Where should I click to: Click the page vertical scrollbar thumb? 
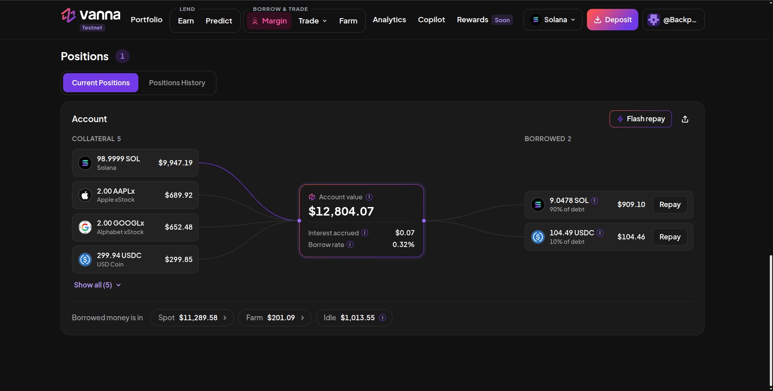pyautogui.click(x=771, y=321)
